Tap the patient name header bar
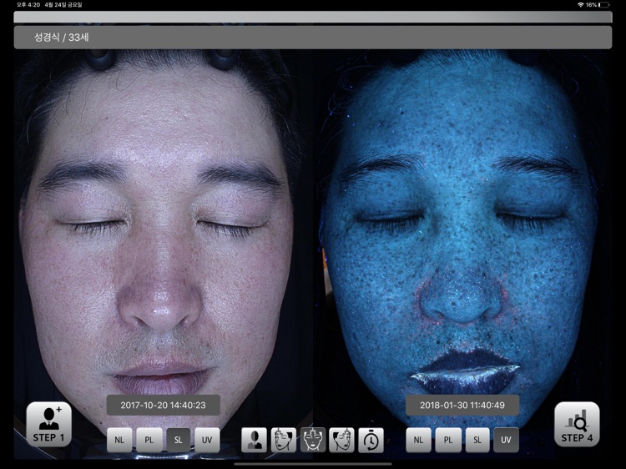 tap(313, 38)
